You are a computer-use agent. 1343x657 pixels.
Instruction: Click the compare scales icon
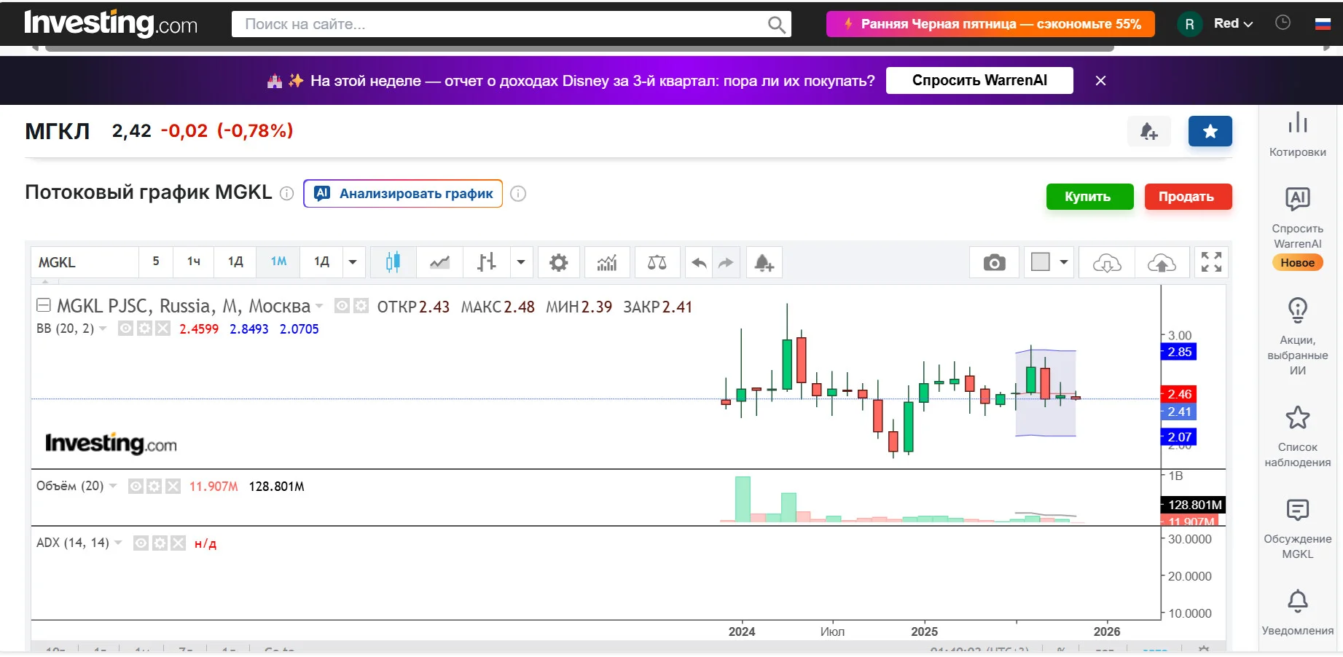click(x=657, y=262)
